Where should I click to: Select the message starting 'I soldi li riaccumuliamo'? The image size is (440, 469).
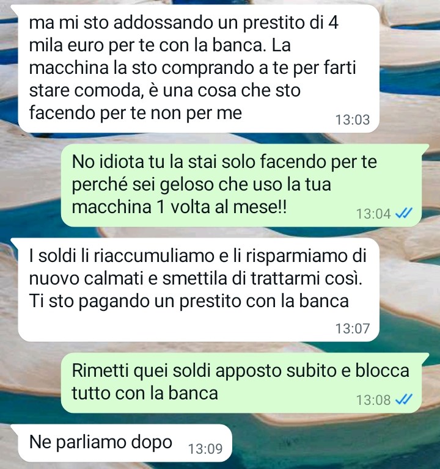[199, 289]
